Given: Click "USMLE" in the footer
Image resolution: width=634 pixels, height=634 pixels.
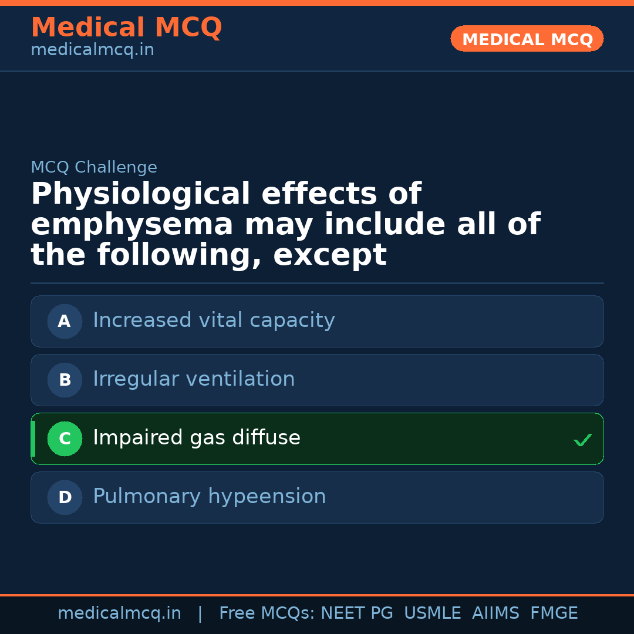Looking at the screenshot, I should tap(432, 613).
